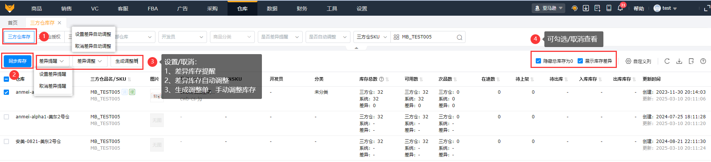Open the 财务 menu
711x162 pixels.
click(x=302, y=8)
